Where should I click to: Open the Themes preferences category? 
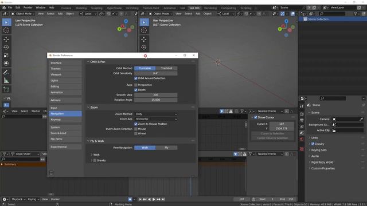tap(65, 69)
